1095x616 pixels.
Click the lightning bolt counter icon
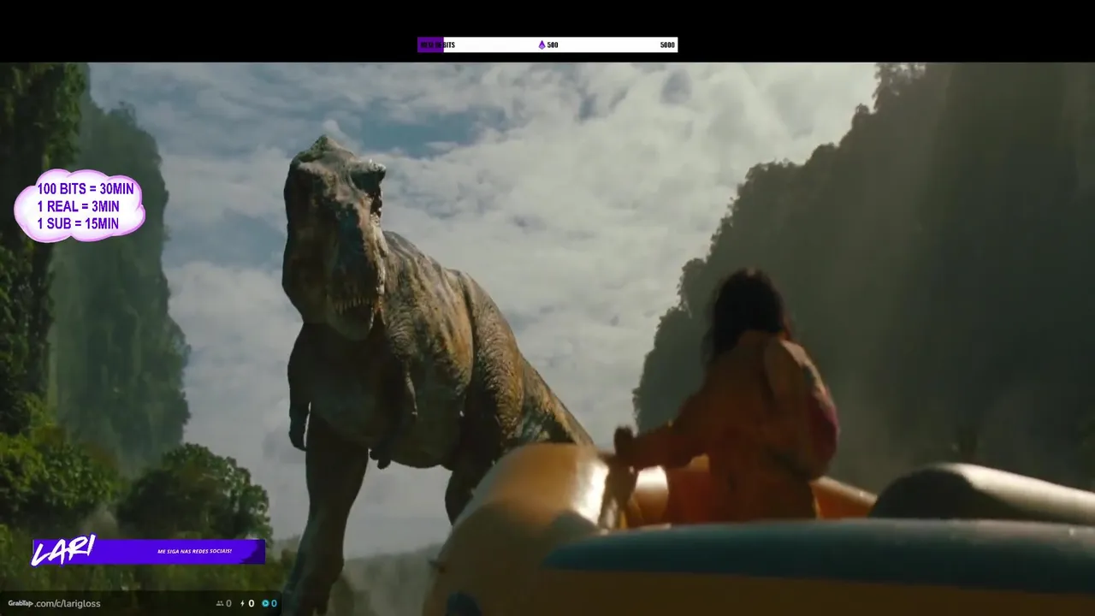[x=243, y=603]
